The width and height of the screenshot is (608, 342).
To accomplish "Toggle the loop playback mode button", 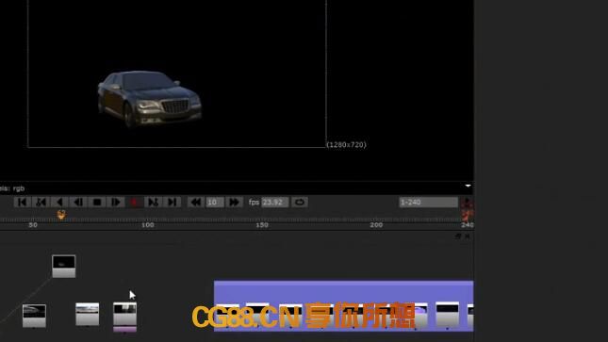I will click(300, 202).
